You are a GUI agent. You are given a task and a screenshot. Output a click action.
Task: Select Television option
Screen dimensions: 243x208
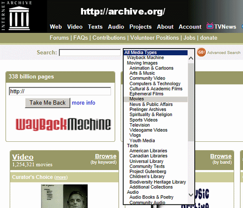coord(156,125)
